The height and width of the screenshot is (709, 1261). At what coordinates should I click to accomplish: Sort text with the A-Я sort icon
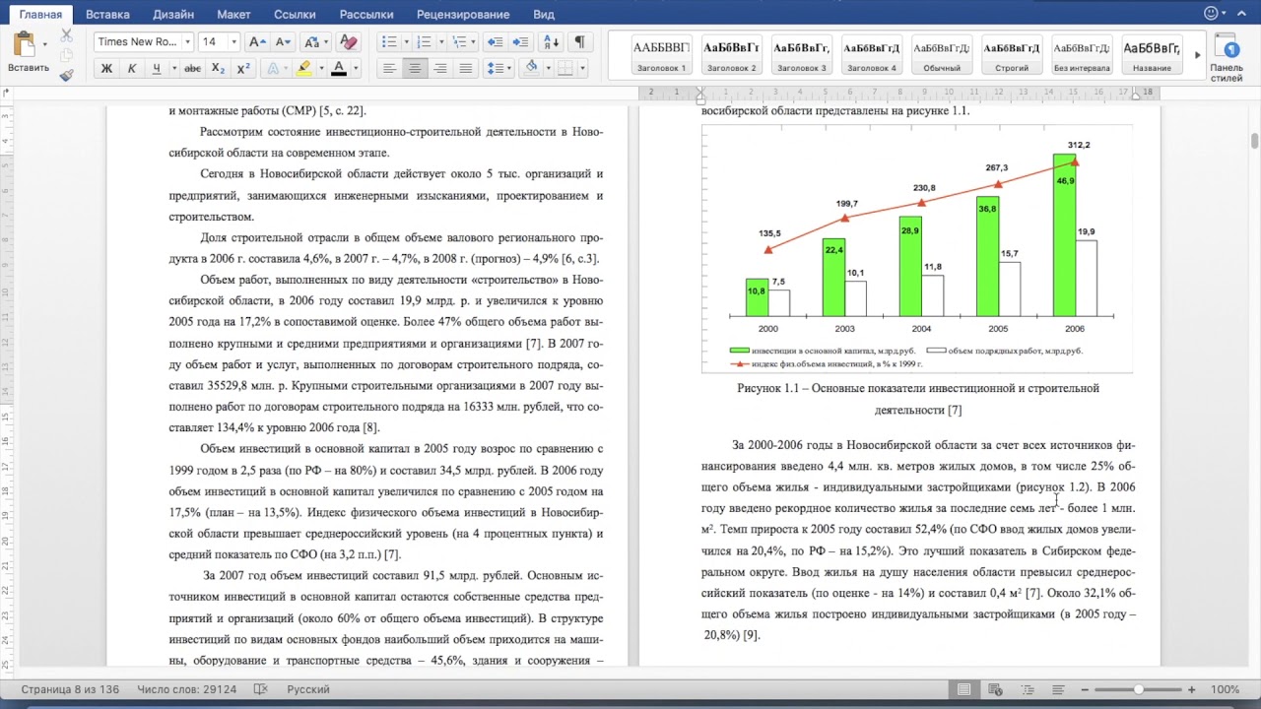tap(551, 42)
